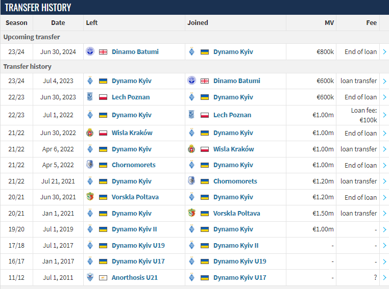The width and height of the screenshot is (389, 289).
Task: Click Poland flag in Jun 30, 2023 row
Action: click(x=103, y=97)
